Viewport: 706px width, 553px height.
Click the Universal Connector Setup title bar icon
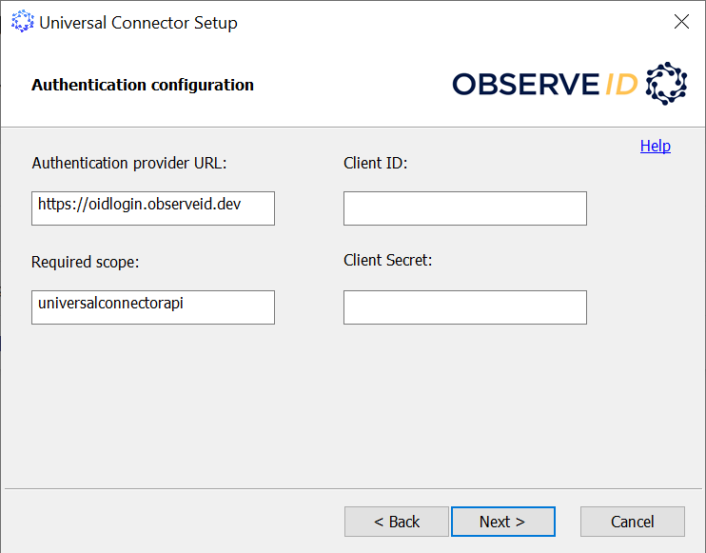click(x=21, y=22)
